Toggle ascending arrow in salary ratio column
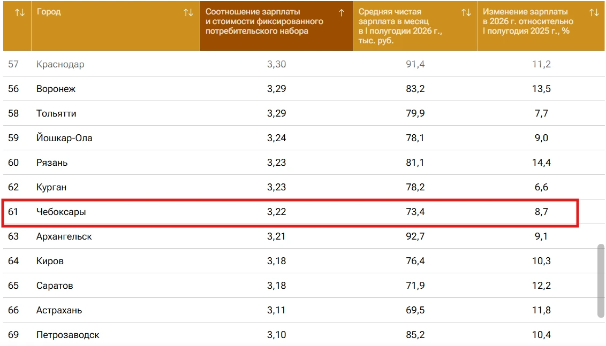Screen dimensions: 606x346 tap(341, 13)
